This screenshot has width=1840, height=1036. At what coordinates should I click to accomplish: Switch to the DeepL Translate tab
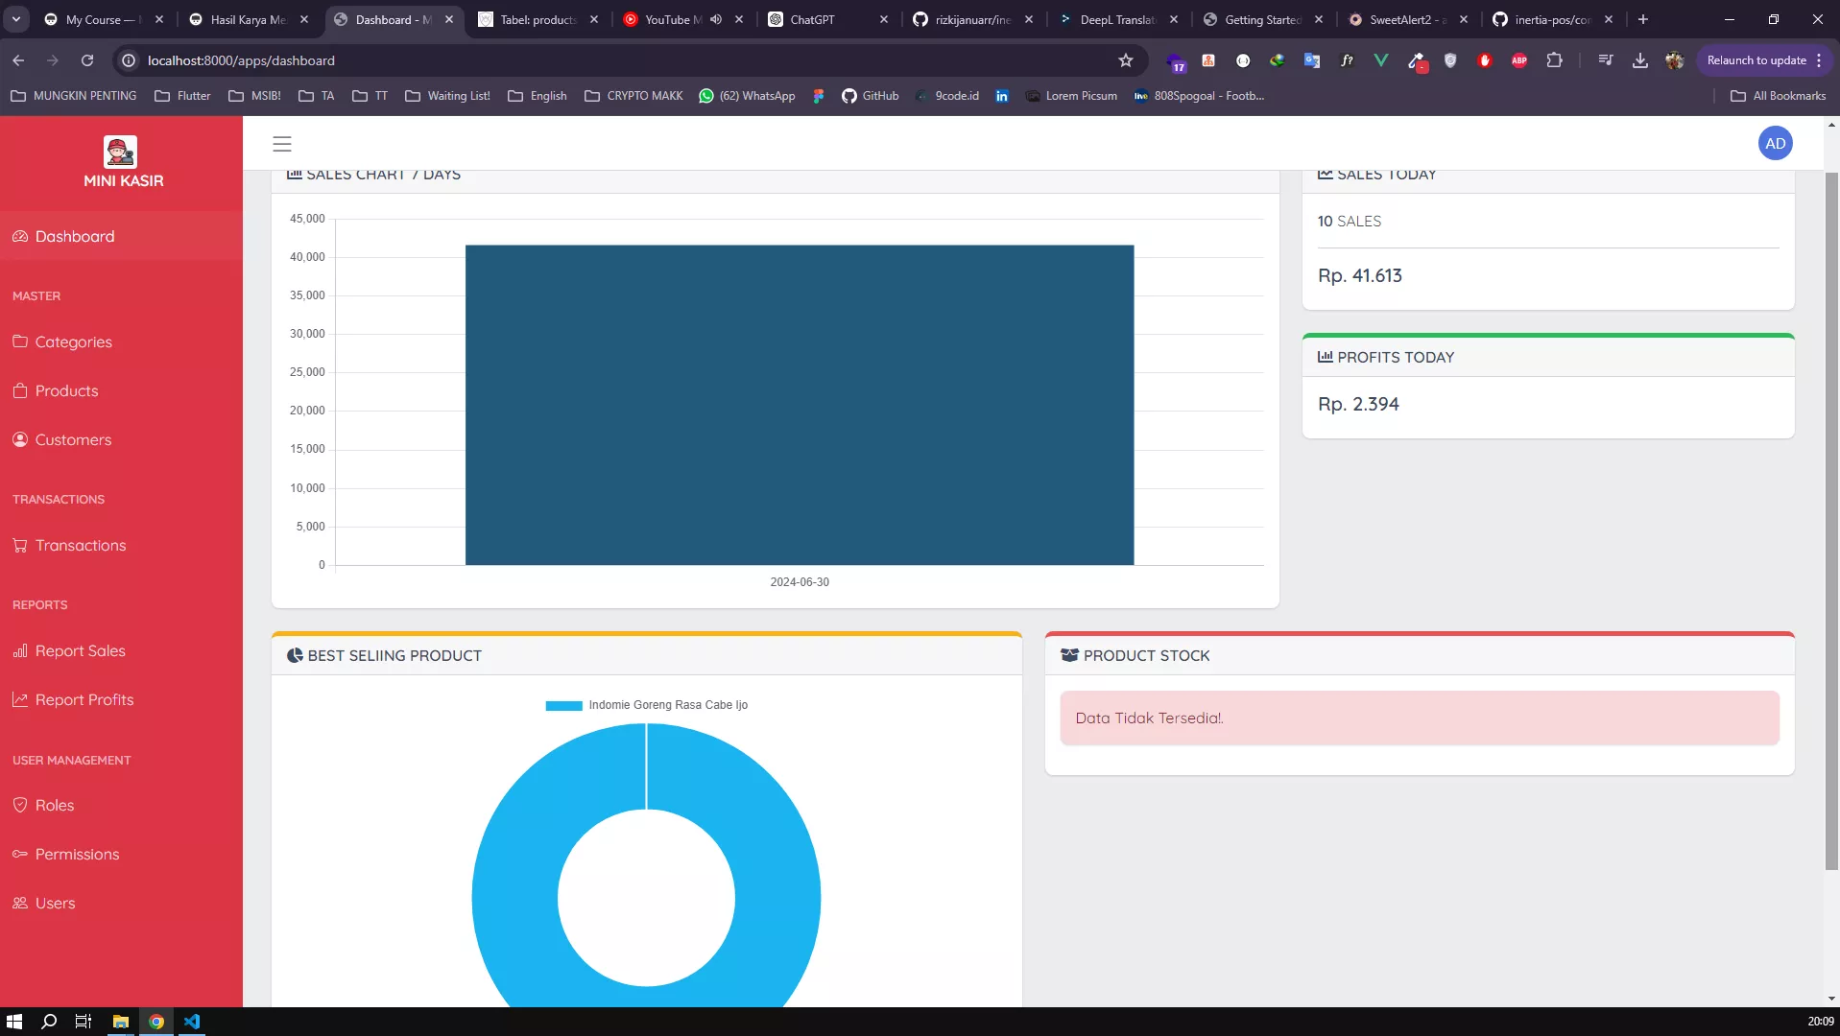1118,19
